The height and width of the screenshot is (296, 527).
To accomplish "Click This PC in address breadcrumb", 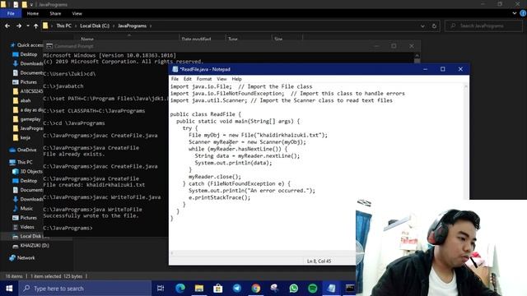I will (x=63, y=25).
